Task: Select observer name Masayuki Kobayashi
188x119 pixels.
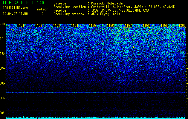Action: click(x=107, y=3)
